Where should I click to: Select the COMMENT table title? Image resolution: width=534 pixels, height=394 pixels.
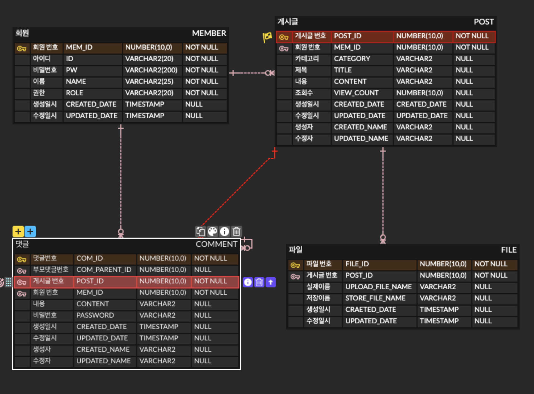216,244
